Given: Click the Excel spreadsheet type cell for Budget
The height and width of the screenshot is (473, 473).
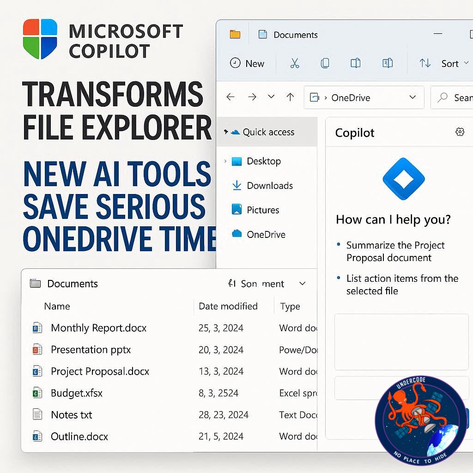Looking at the screenshot, I should 298,393.
